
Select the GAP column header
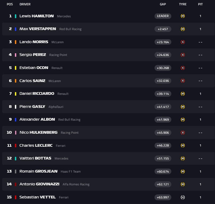[x=163, y=4]
